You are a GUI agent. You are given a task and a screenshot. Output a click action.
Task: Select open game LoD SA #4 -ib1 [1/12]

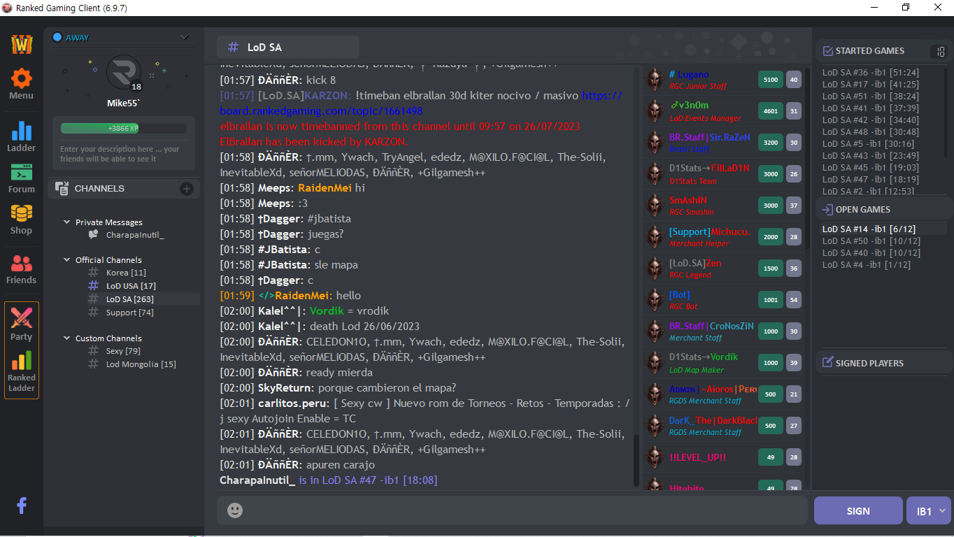tap(866, 265)
